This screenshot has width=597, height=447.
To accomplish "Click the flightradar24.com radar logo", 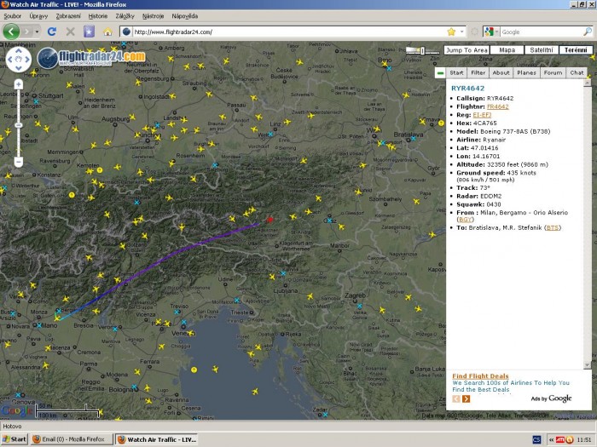I will (x=91, y=59).
